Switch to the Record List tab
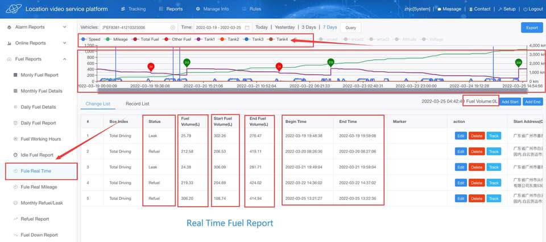Screen dimensions: 546x242 click(137, 104)
